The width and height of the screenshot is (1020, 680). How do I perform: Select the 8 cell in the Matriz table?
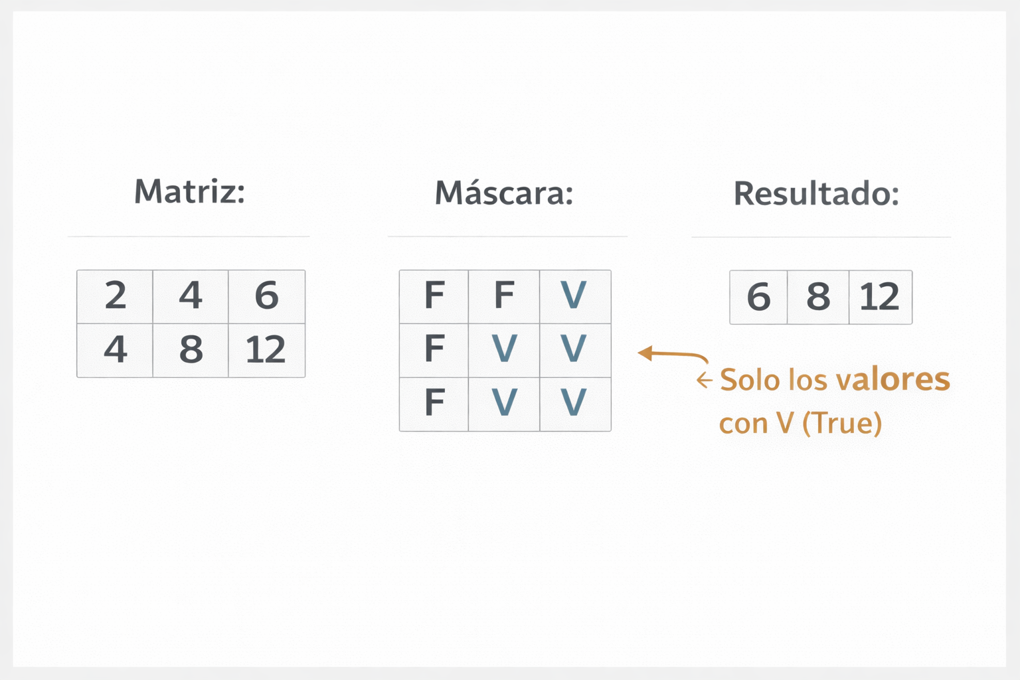tap(191, 350)
